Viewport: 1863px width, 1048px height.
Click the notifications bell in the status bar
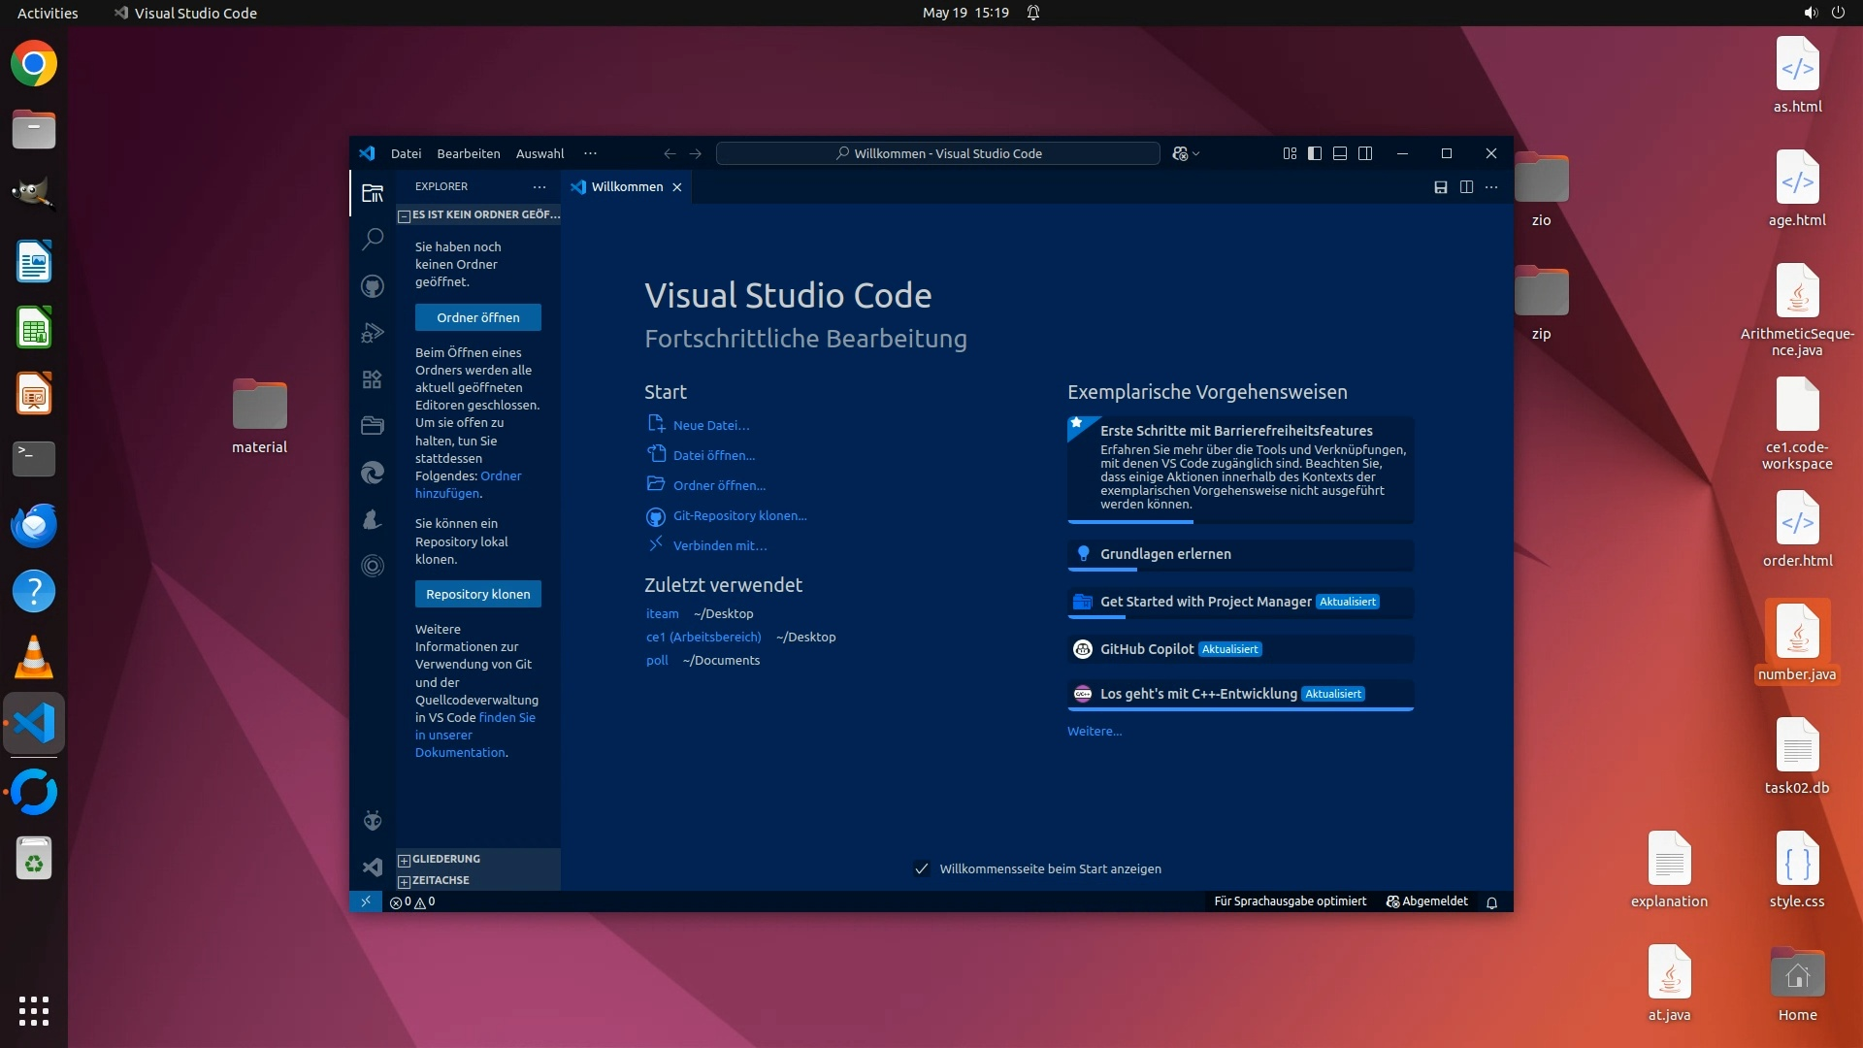point(1492,902)
